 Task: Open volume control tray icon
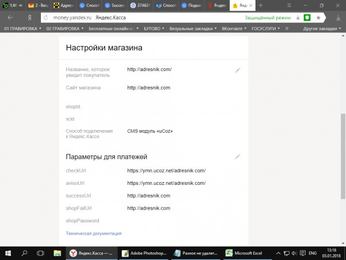[x=294, y=253]
